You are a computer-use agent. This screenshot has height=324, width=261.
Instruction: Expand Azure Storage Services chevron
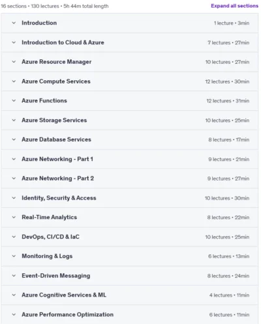(14, 120)
